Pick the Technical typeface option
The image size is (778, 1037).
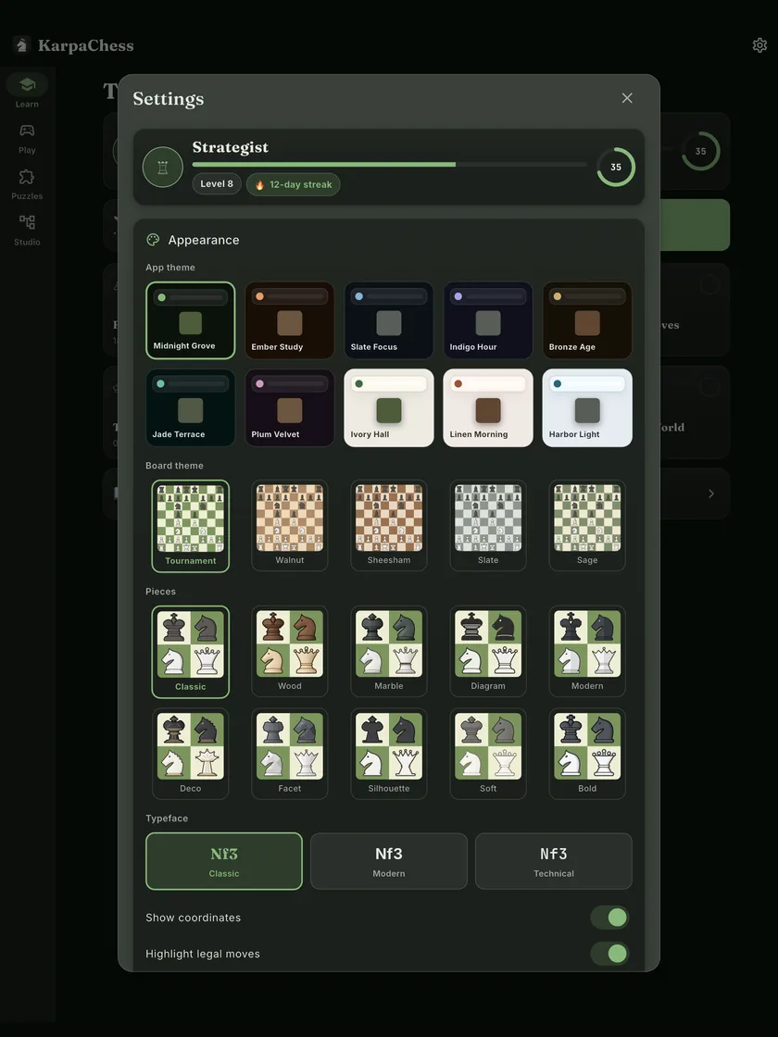coord(554,861)
